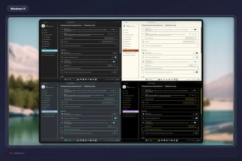Open selected theme dropdown in yellow-on-black window
The height and width of the screenshot is (161, 242).
point(192,126)
